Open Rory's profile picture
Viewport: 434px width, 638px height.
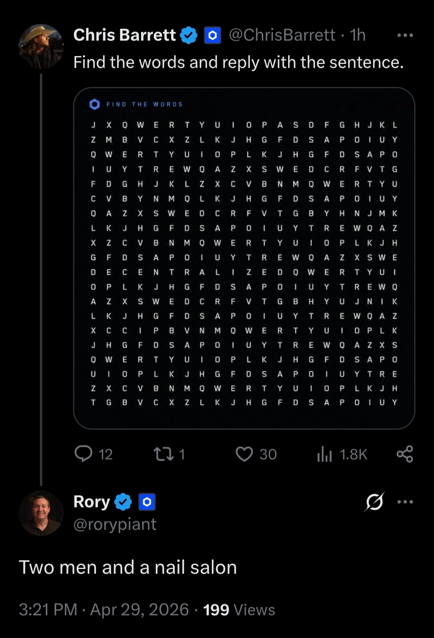[x=41, y=513]
